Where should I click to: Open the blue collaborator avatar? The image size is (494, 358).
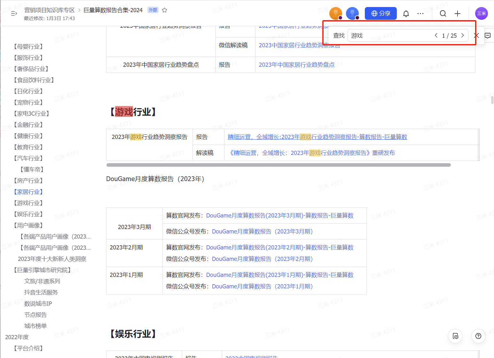coord(352,13)
